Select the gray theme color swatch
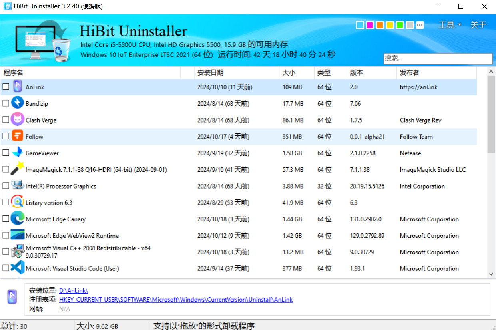 [410, 25]
